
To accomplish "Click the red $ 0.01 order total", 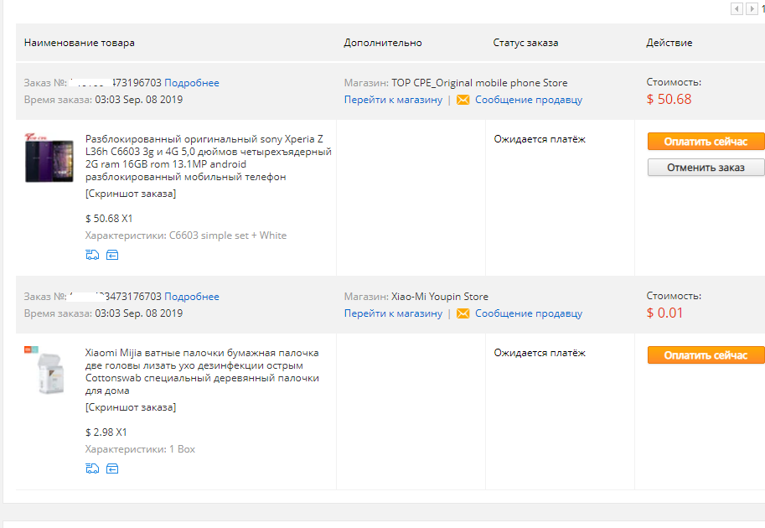I will [x=664, y=313].
